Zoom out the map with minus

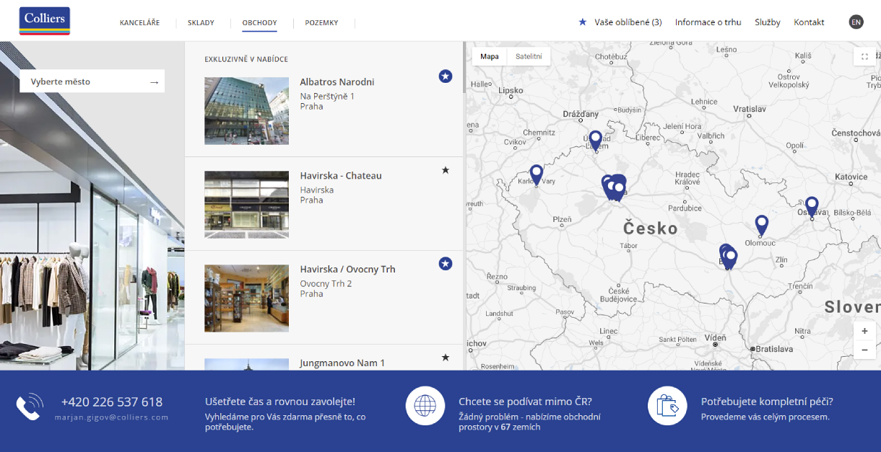pos(864,350)
